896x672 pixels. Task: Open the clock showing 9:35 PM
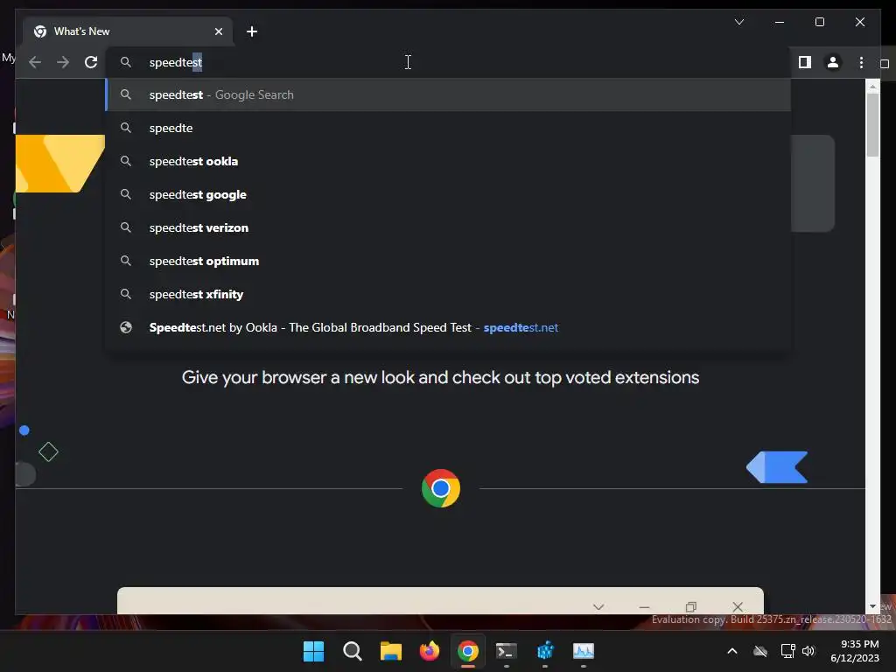coord(855,651)
